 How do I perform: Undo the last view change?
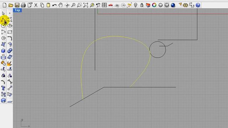point(98,5)
